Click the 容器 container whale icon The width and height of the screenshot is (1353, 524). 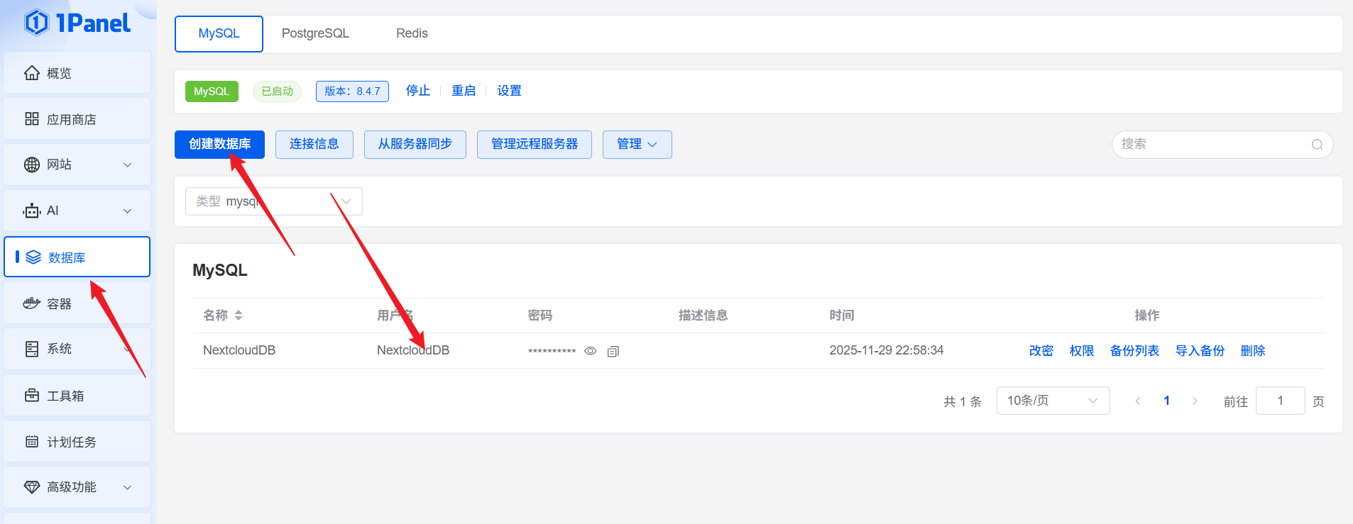pos(32,303)
